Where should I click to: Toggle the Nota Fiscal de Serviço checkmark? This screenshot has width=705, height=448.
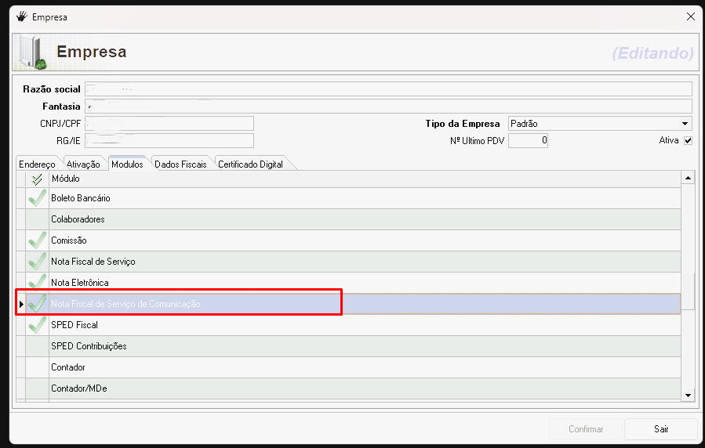click(x=37, y=262)
